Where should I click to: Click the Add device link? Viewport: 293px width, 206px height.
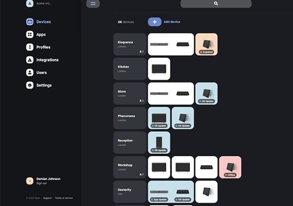[172, 22]
